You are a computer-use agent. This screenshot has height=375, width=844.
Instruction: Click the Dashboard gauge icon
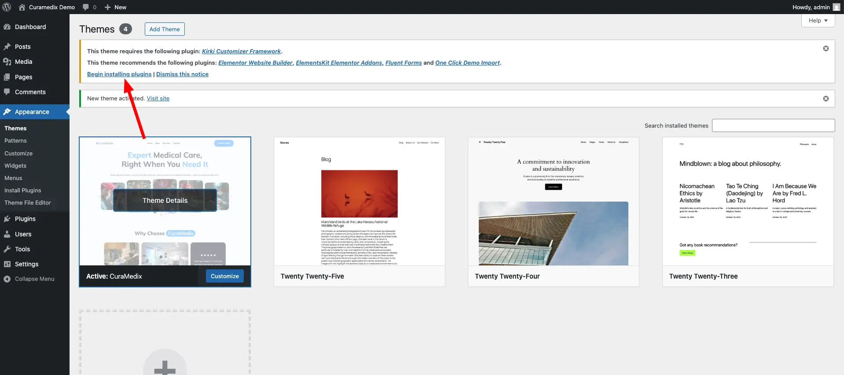(x=7, y=27)
